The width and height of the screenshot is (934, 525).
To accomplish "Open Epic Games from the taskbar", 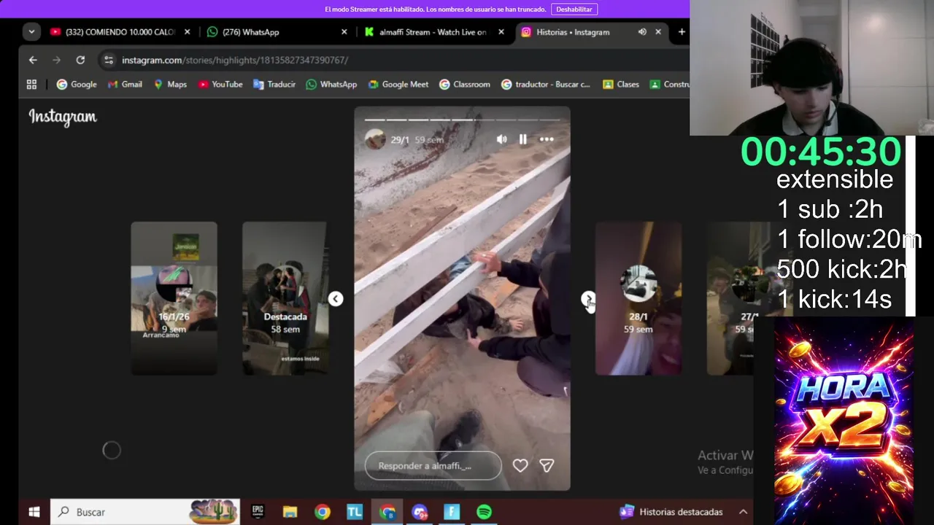I will pyautogui.click(x=258, y=512).
